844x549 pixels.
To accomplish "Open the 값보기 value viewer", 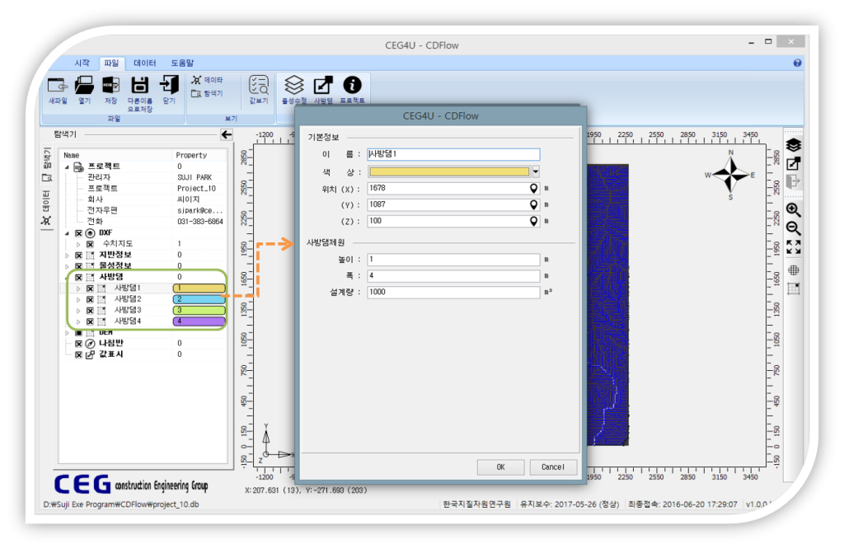I will click(x=259, y=90).
